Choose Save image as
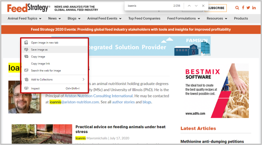Screen dimensions: 262x145 pos(55,50)
